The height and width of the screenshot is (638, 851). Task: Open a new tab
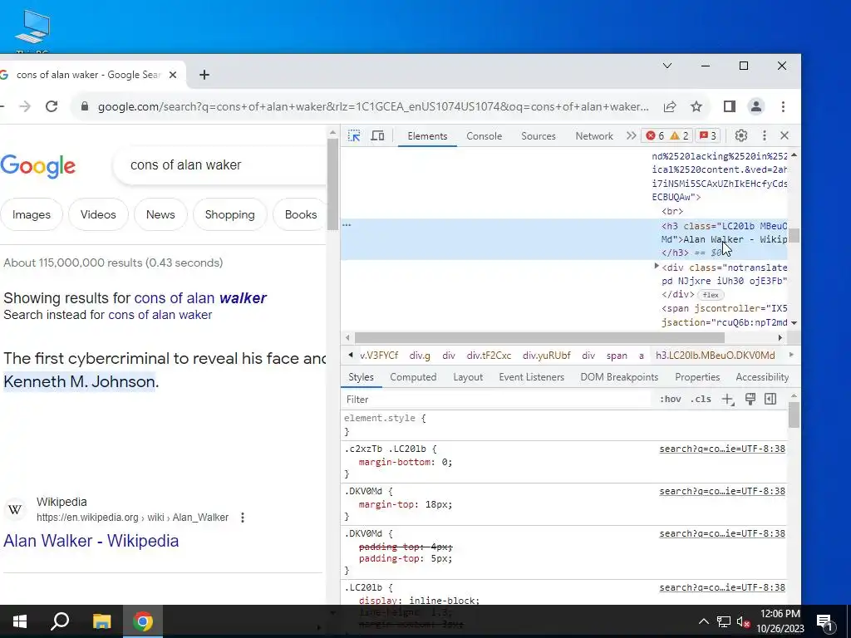[204, 75]
